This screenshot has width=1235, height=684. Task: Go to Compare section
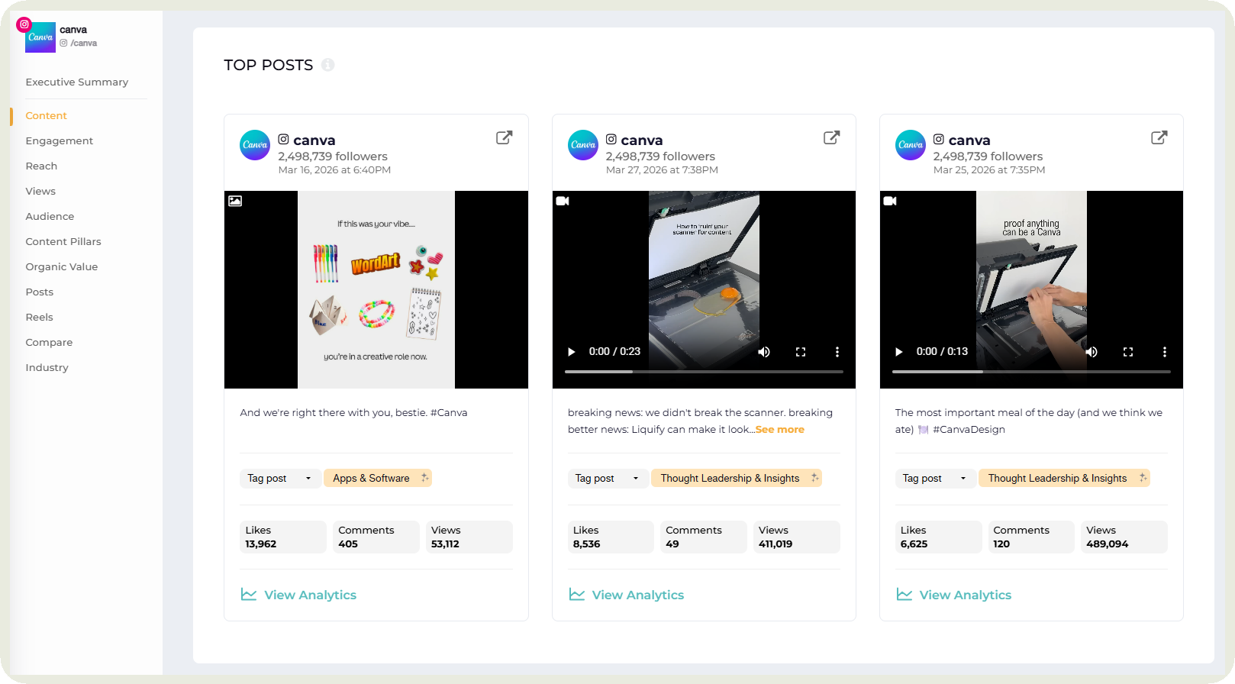point(49,342)
